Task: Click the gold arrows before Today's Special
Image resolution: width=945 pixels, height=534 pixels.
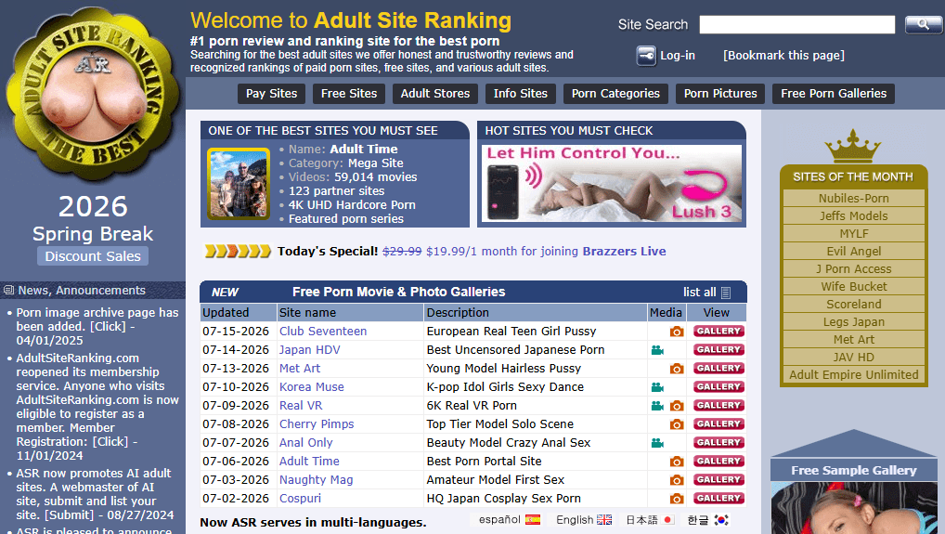Action: [x=238, y=252]
